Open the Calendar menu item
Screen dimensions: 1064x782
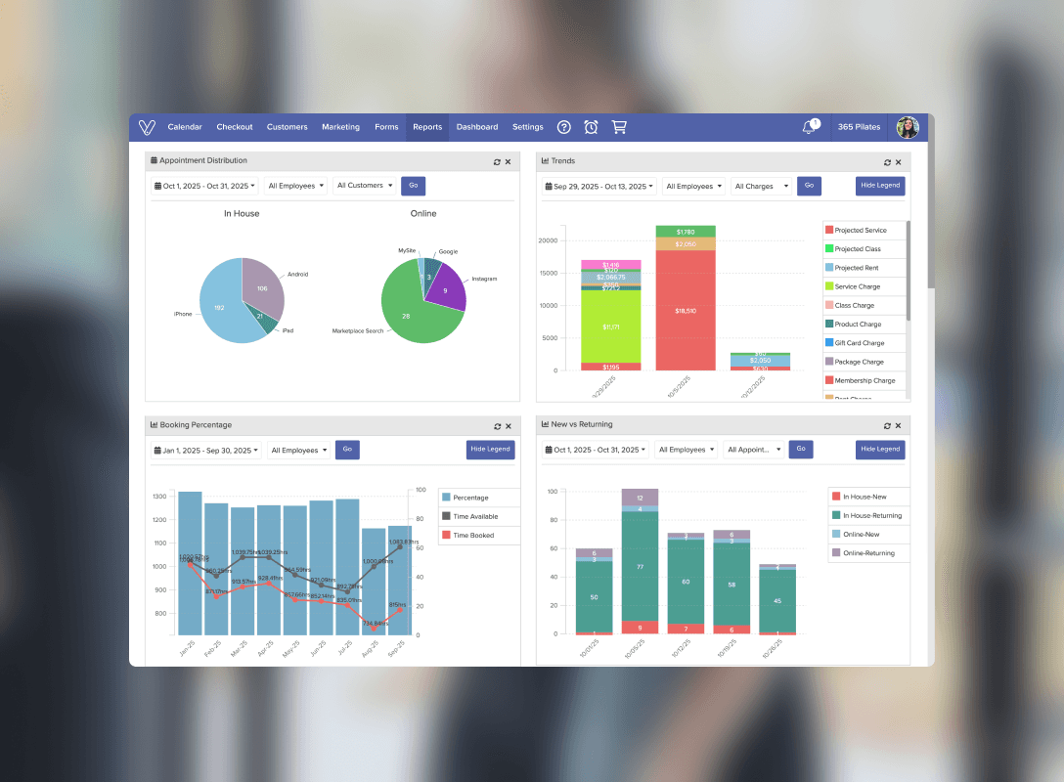pyautogui.click(x=185, y=127)
